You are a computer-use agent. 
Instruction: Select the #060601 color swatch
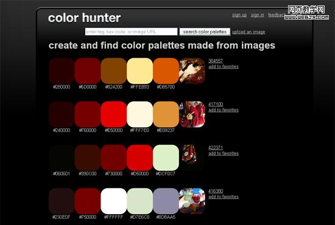[x=62, y=158]
